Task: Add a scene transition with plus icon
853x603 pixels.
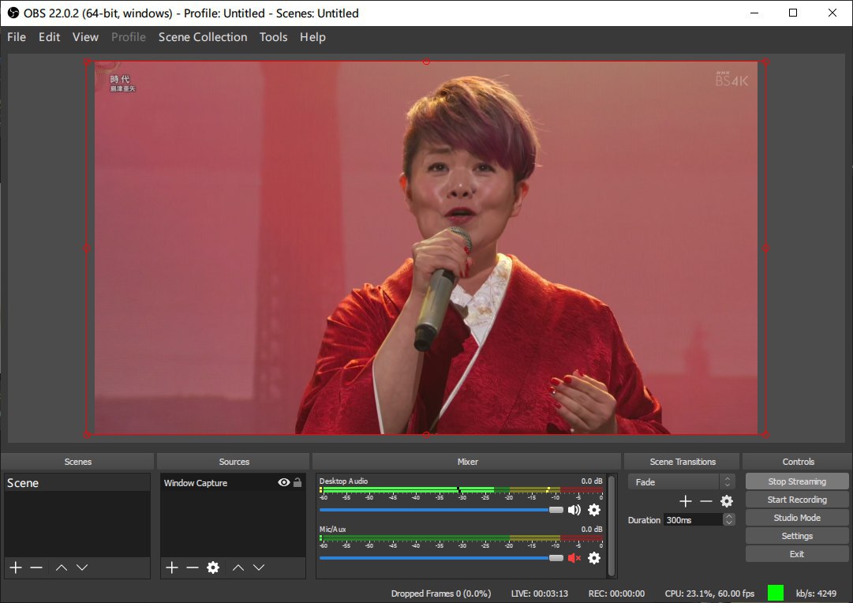Action: 685,501
